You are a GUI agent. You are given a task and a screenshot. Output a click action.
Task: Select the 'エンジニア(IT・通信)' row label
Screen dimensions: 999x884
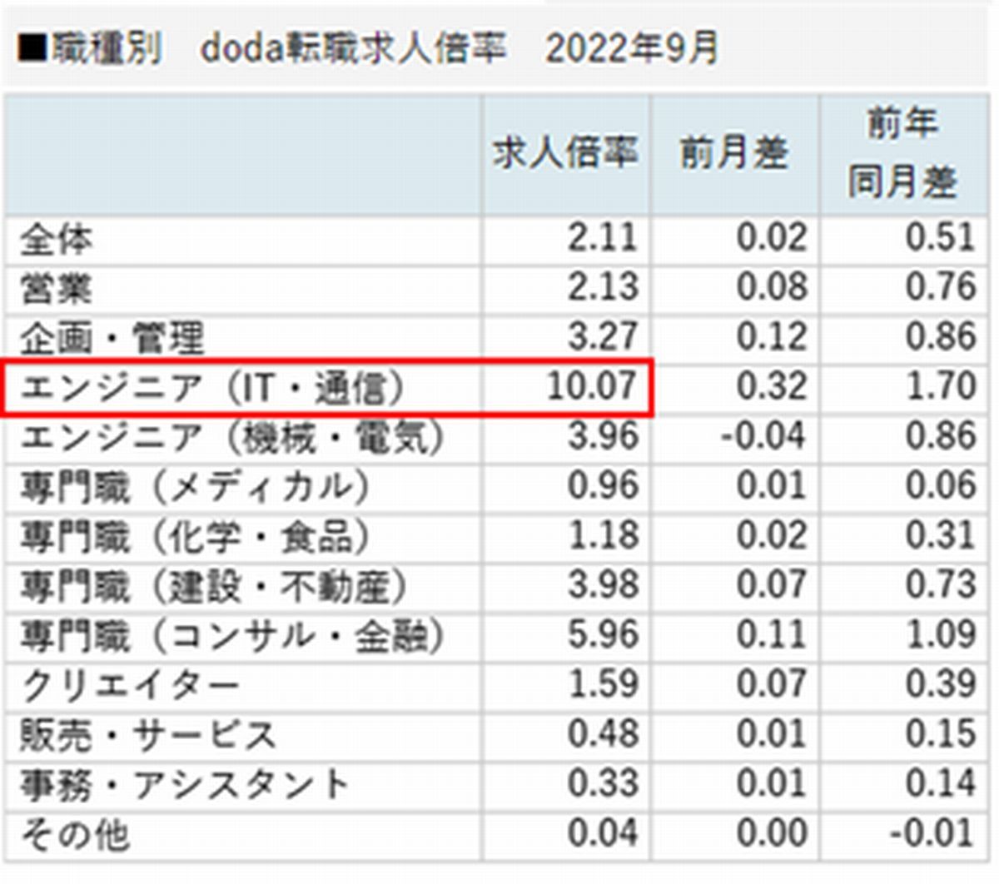213,387
